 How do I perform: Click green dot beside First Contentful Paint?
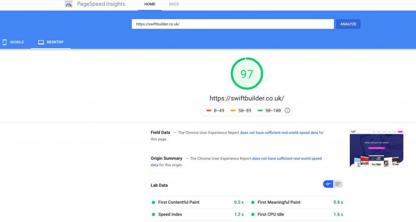(154, 202)
